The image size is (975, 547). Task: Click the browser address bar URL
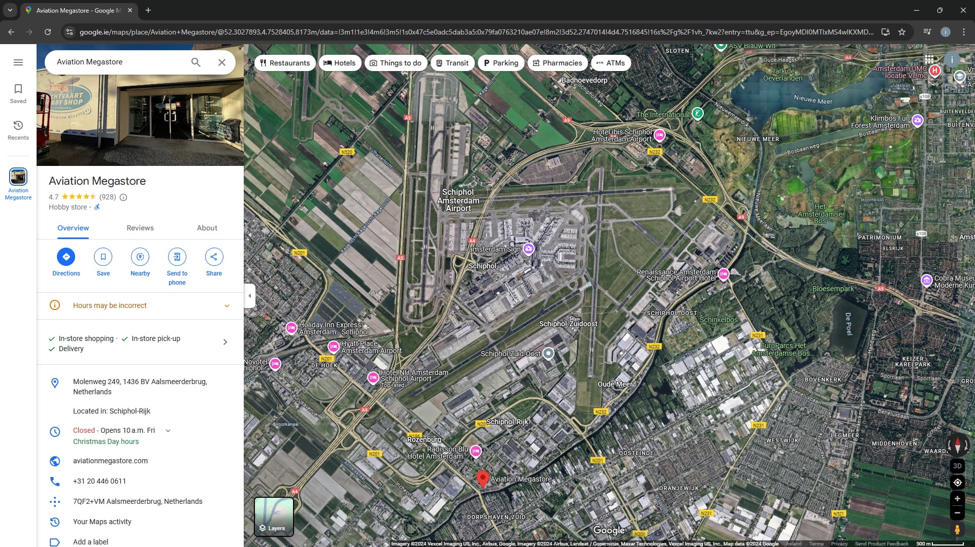pos(476,32)
